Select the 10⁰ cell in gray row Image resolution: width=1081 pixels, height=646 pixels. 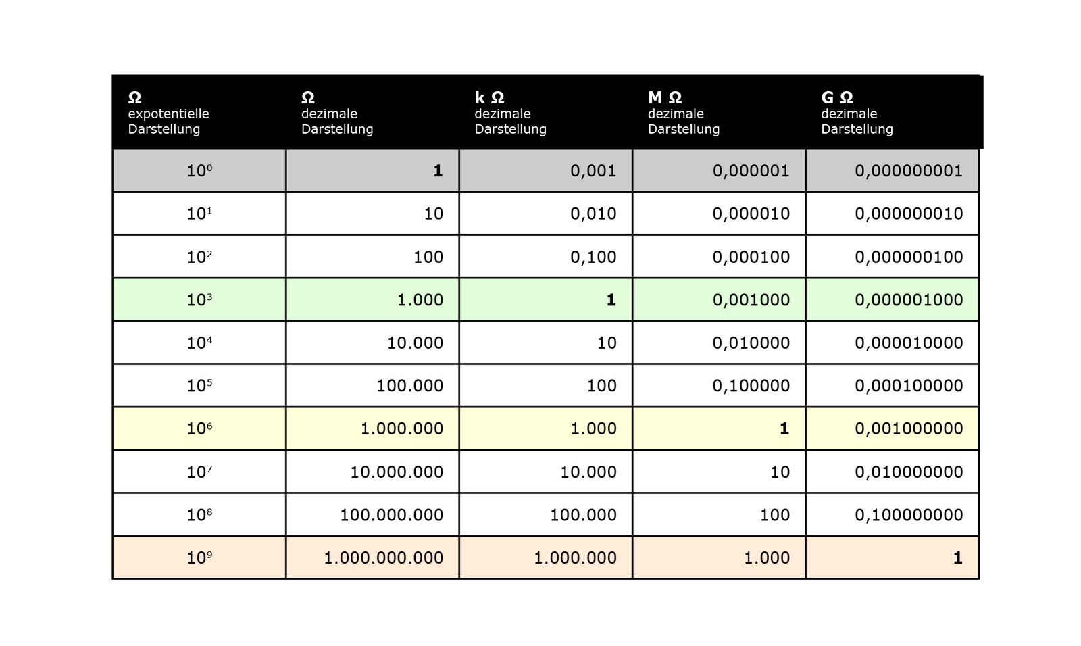[x=199, y=171]
